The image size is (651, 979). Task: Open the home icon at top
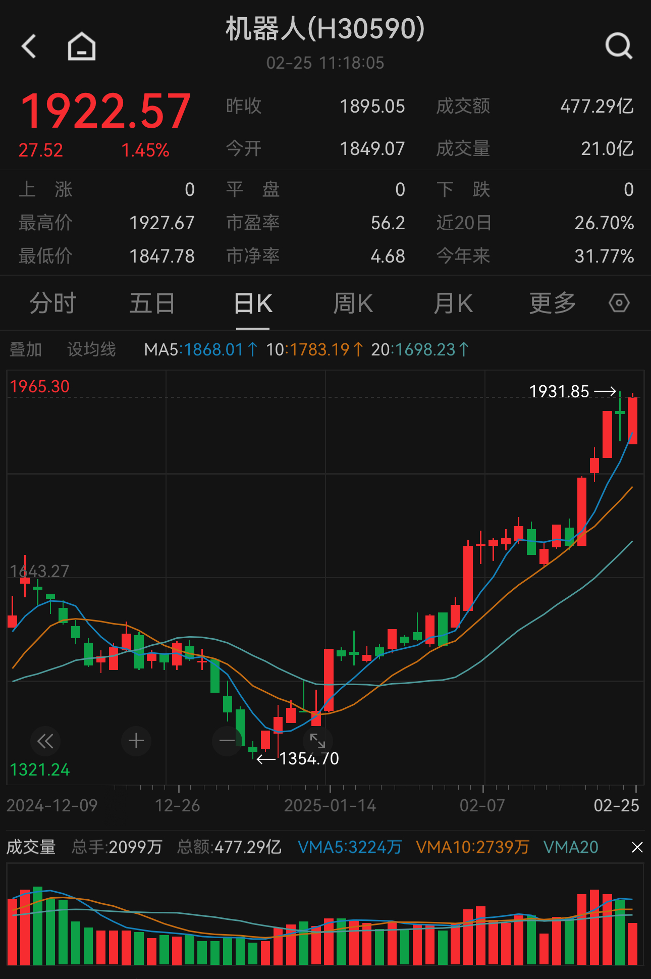pyautogui.click(x=82, y=46)
